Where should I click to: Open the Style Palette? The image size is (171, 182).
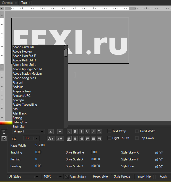pos(122,176)
